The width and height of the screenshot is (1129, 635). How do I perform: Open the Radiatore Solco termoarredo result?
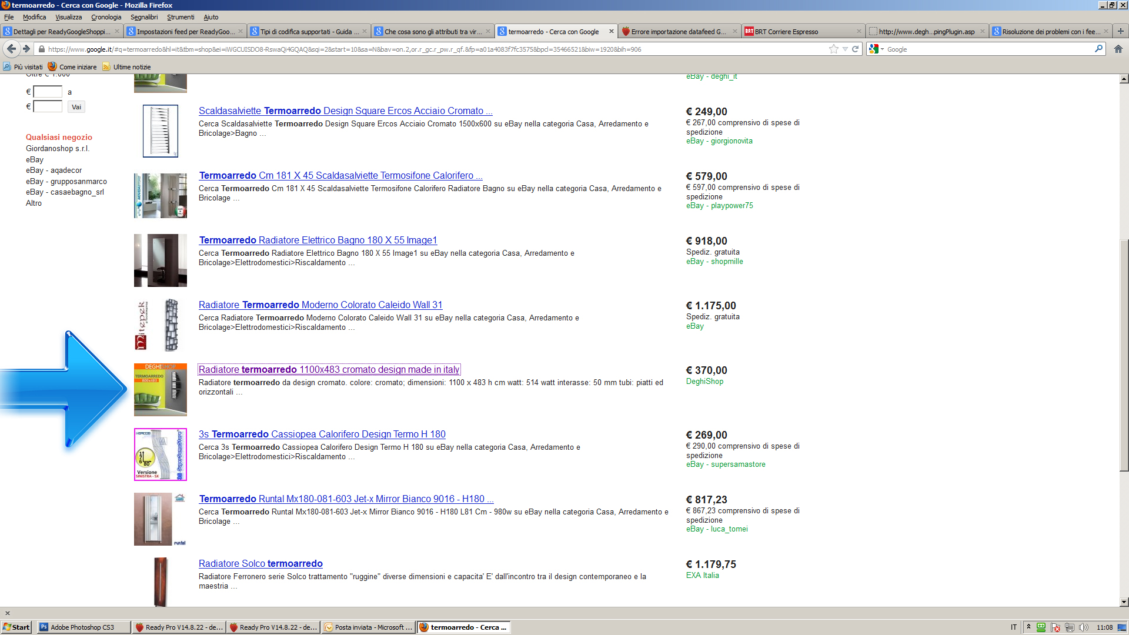click(260, 563)
